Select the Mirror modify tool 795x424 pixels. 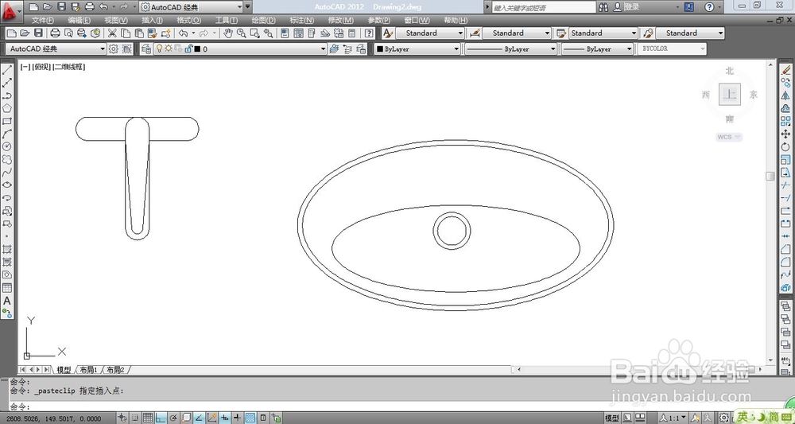785,95
